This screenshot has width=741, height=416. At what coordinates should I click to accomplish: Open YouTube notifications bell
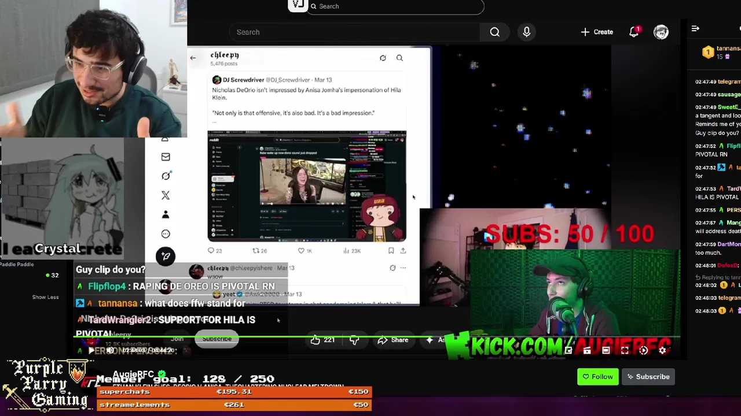click(634, 32)
